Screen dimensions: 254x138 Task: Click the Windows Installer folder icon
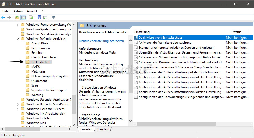23,118
